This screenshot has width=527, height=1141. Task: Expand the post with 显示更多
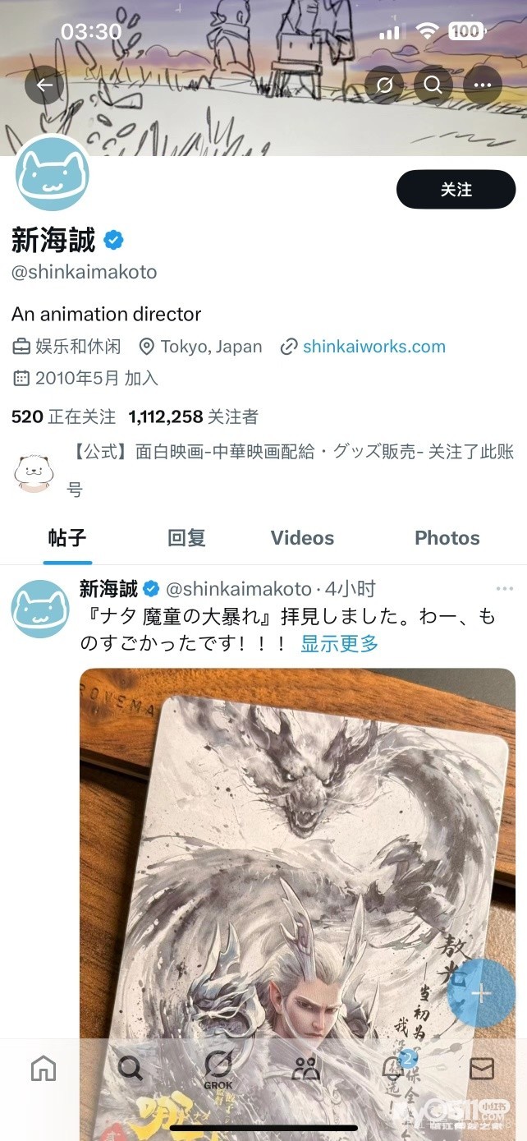(340, 644)
